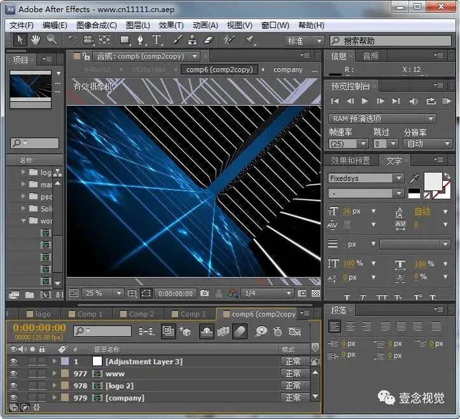460x419 pixels.
Task: Open the Fixedsys font family dropdown
Action: tap(398, 178)
